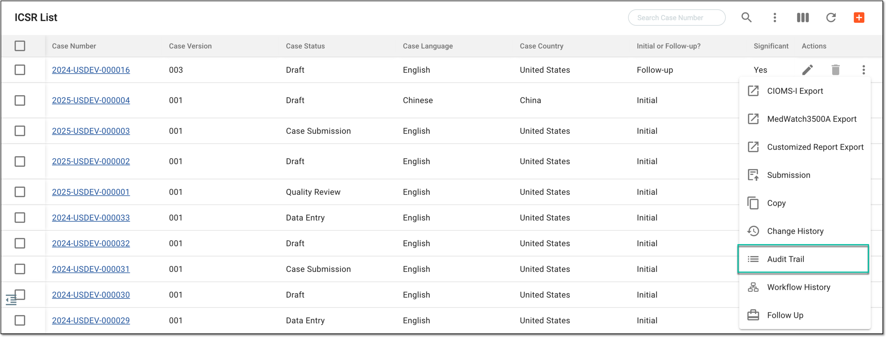Screen dimensions: 886x337
Task: Open case link 2025-USDEV-000003
Action: click(x=91, y=131)
